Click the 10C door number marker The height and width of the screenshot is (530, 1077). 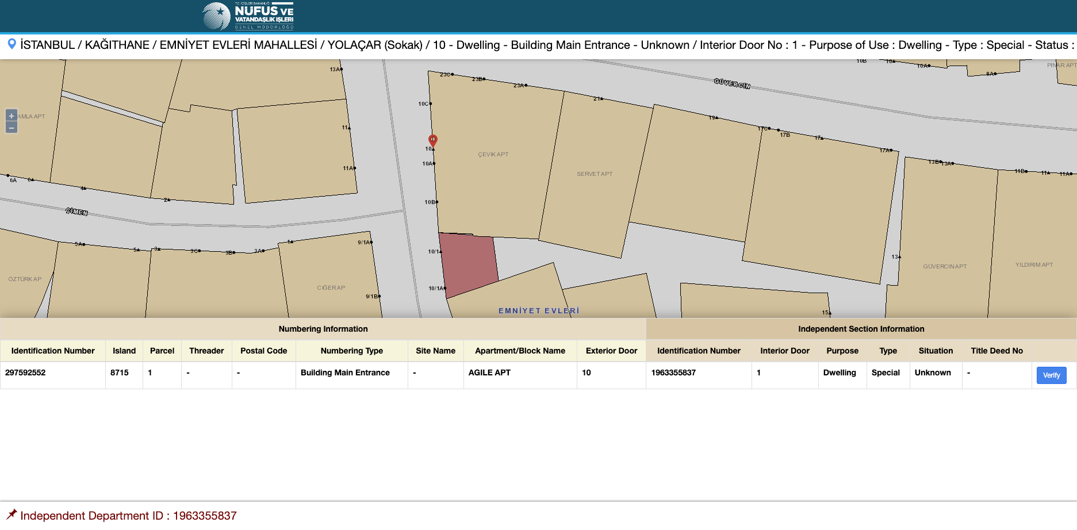(424, 104)
